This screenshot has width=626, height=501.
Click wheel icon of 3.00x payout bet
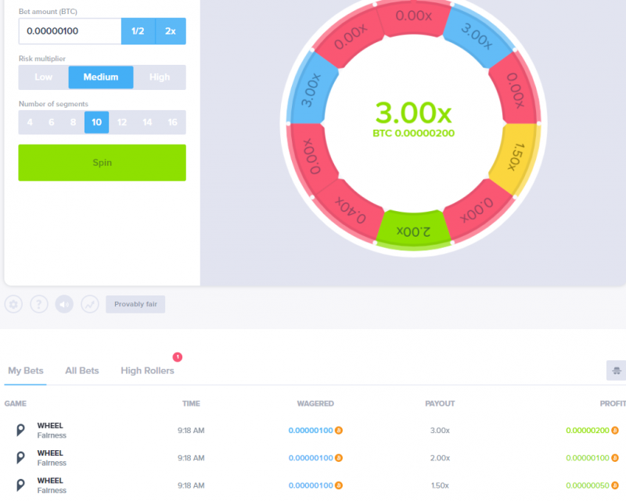click(20, 430)
